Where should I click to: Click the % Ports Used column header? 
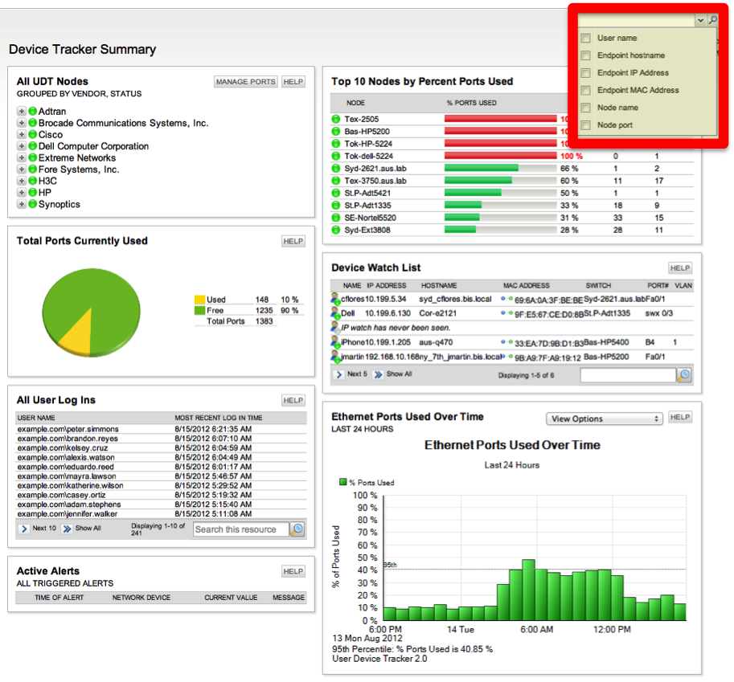[471, 103]
